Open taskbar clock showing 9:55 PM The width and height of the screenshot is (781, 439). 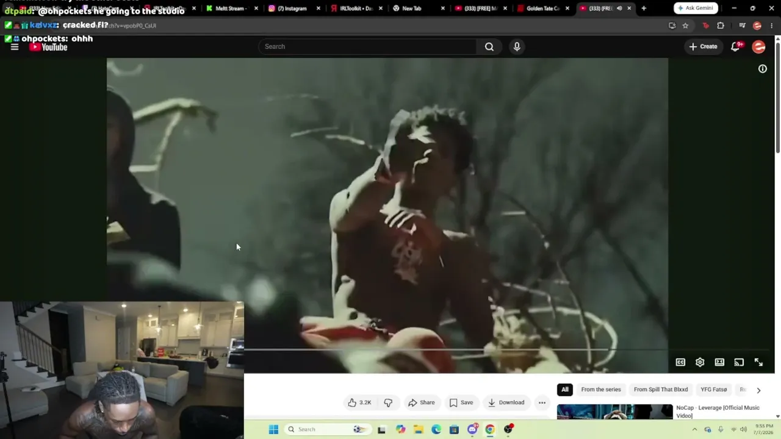click(765, 429)
